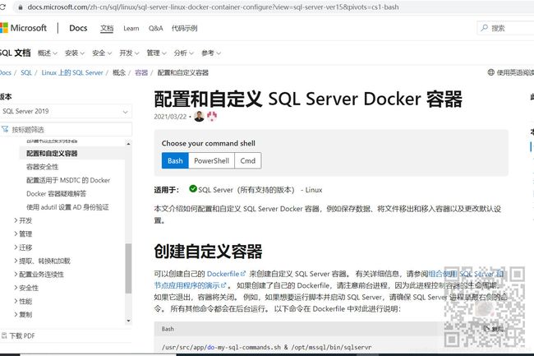Open the 概述 dropdown menu
534x356 pixels.
coord(48,53)
